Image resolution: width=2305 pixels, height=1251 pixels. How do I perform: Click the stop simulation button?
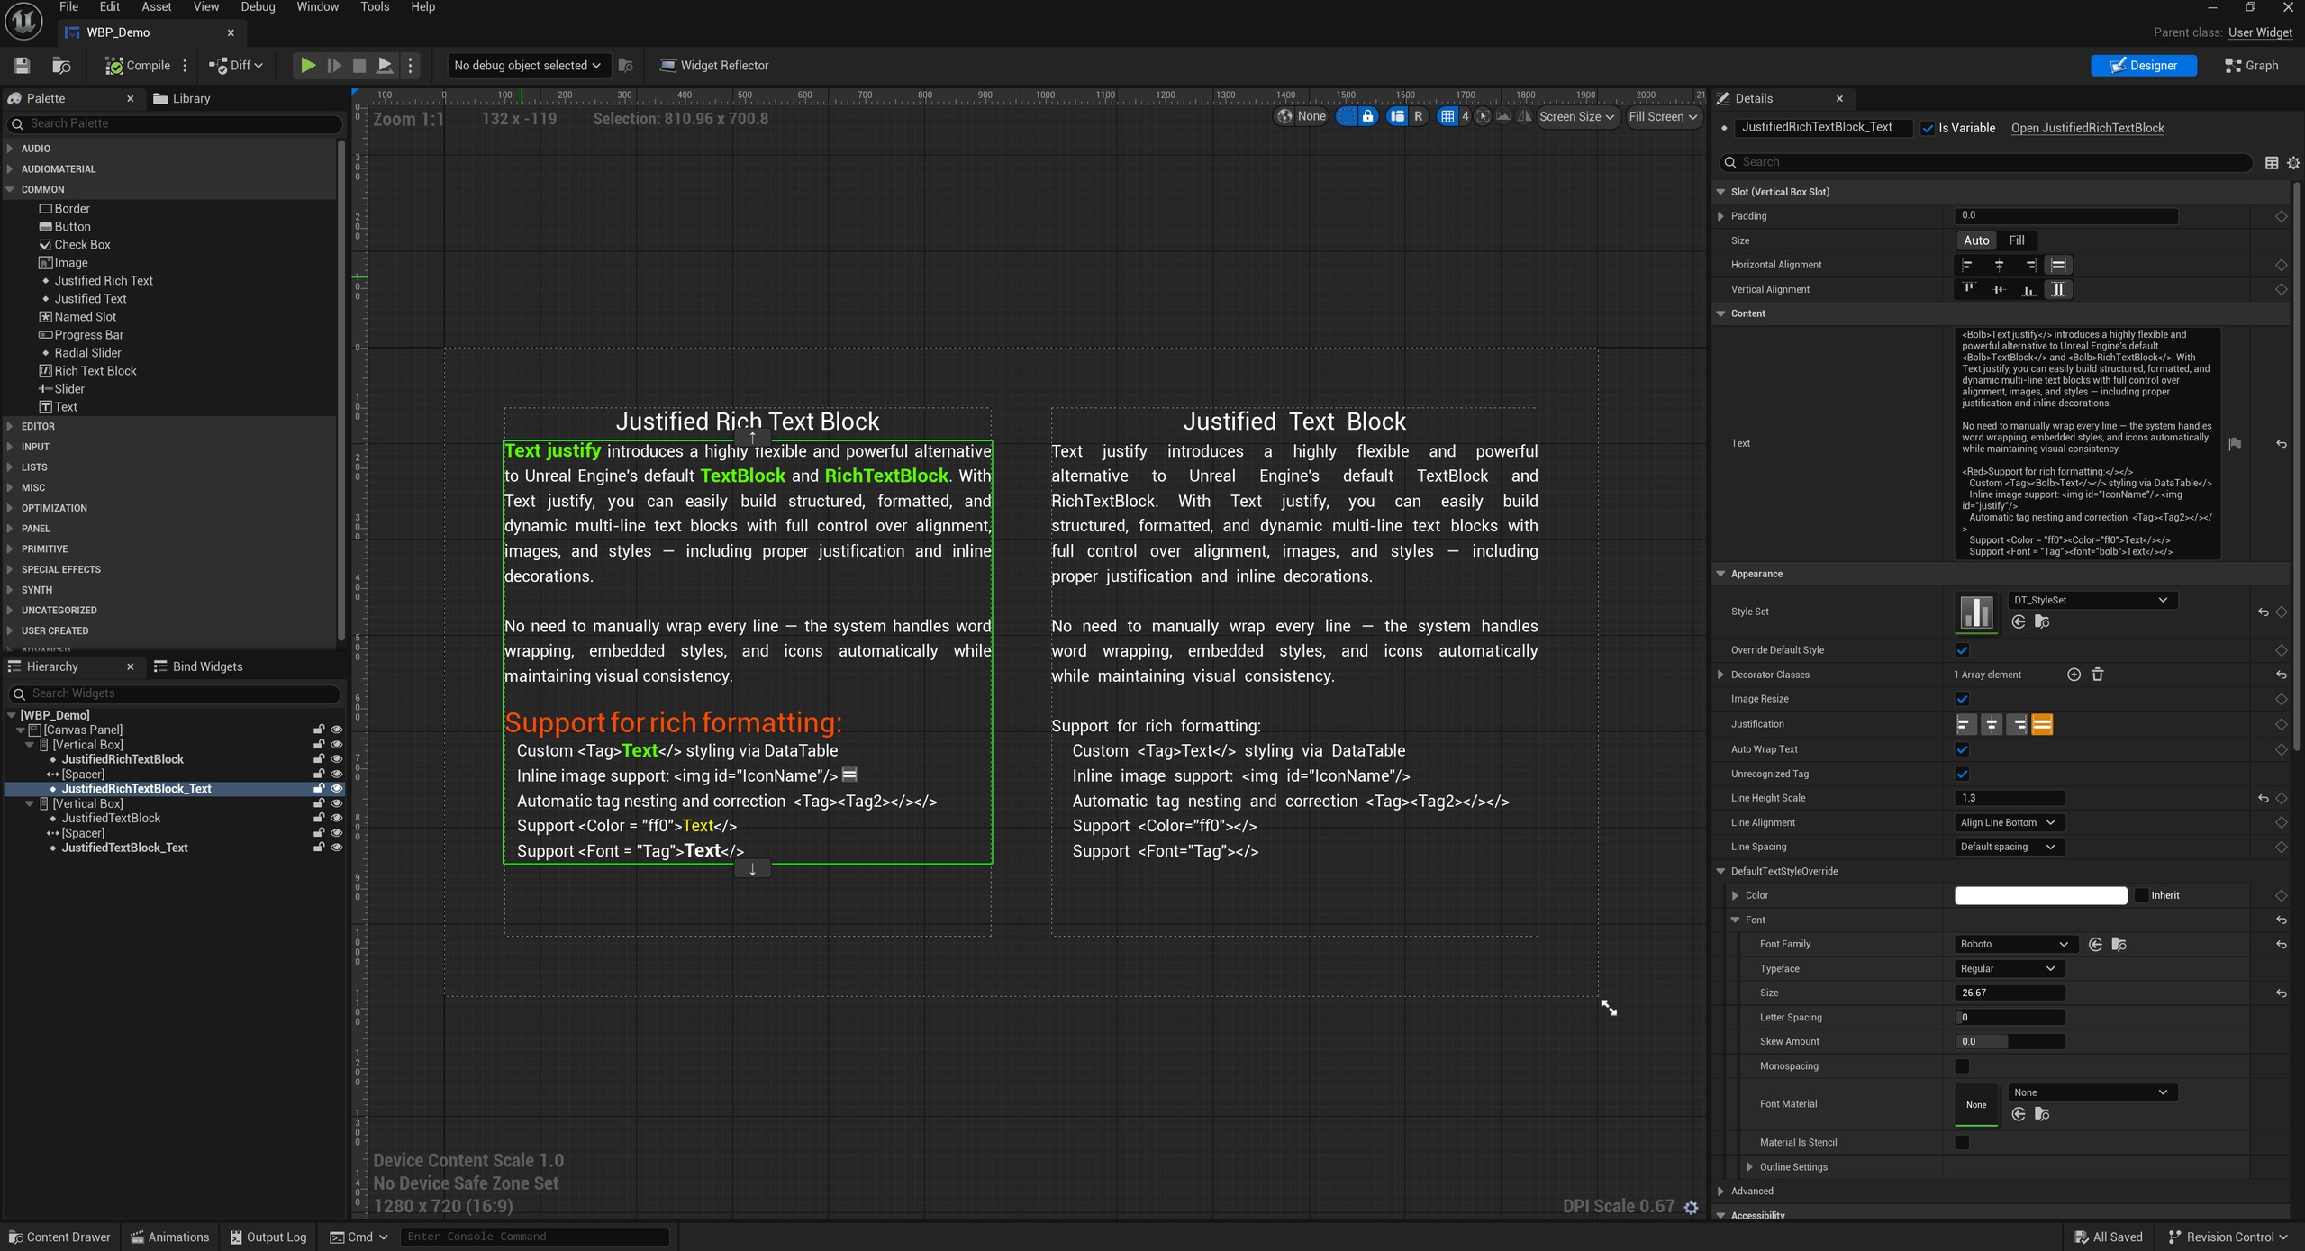[358, 65]
